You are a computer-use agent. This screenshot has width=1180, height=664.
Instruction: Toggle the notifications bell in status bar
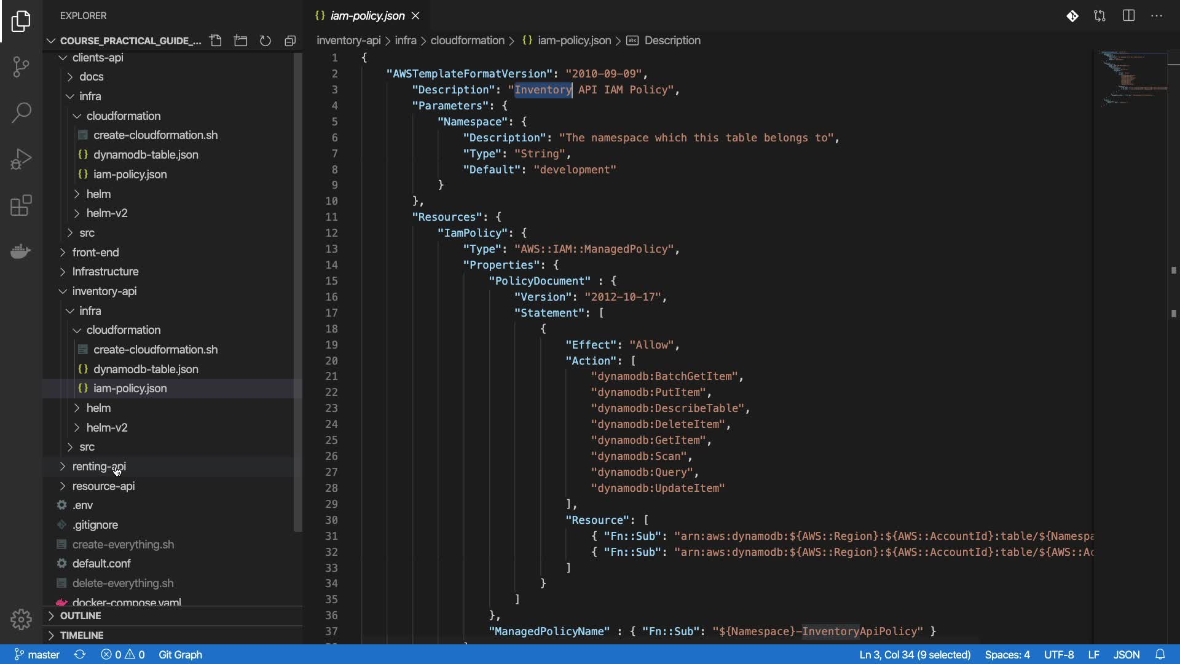[1160, 655]
